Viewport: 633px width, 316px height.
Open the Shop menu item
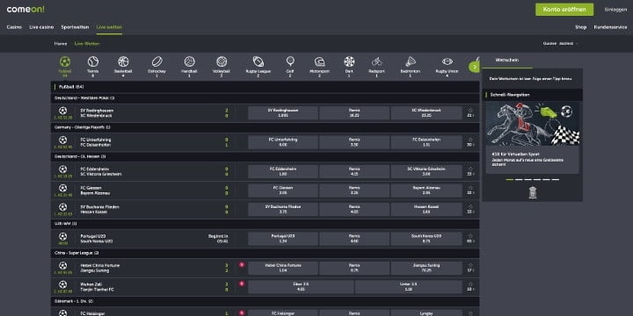(x=580, y=27)
